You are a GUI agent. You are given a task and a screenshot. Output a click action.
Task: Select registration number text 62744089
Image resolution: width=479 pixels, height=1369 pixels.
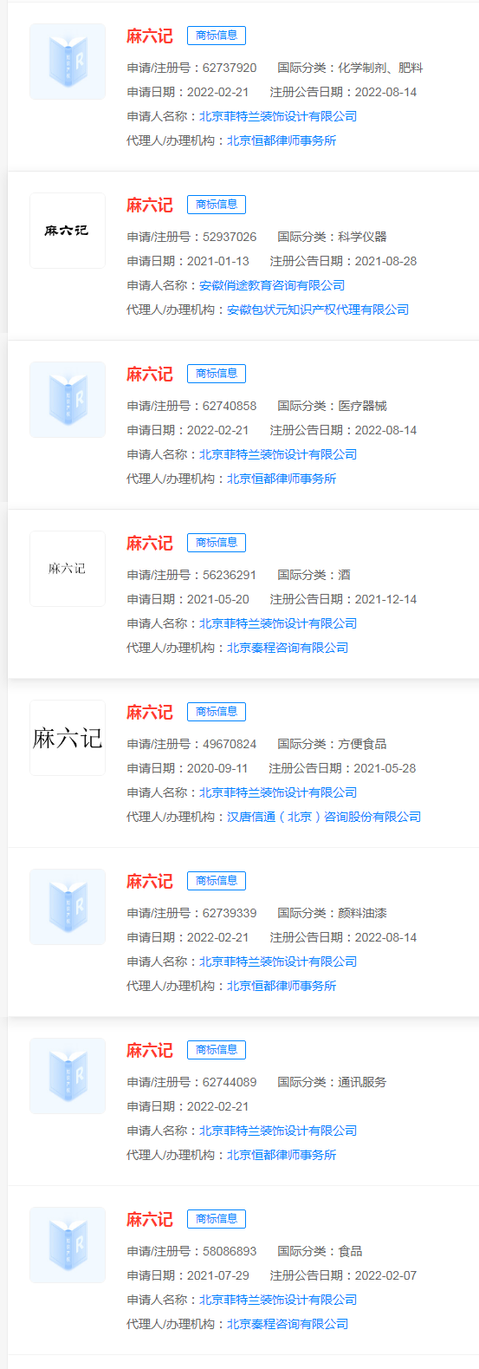click(x=230, y=1082)
